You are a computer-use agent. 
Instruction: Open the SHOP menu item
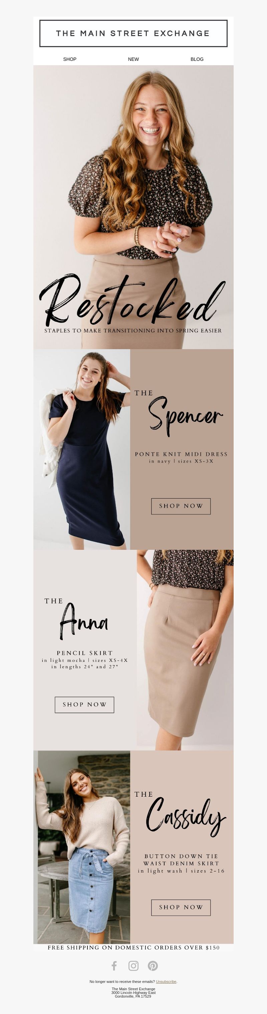[70, 59]
